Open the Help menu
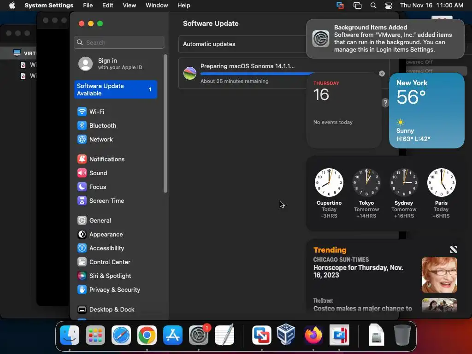This screenshot has width=472, height=354. [183, 6]
